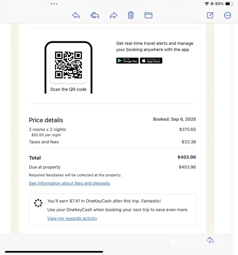Screen dimensions: 238x255
Task: Follow the View my rewards activity link
Action: [x=72, y=218]
